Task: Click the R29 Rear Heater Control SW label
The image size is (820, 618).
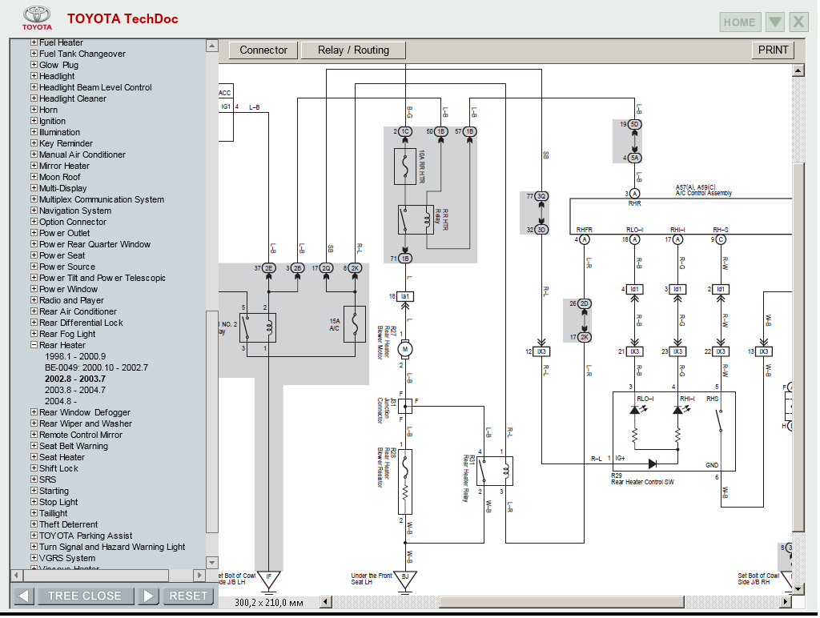Action: (x=642, y=479)
